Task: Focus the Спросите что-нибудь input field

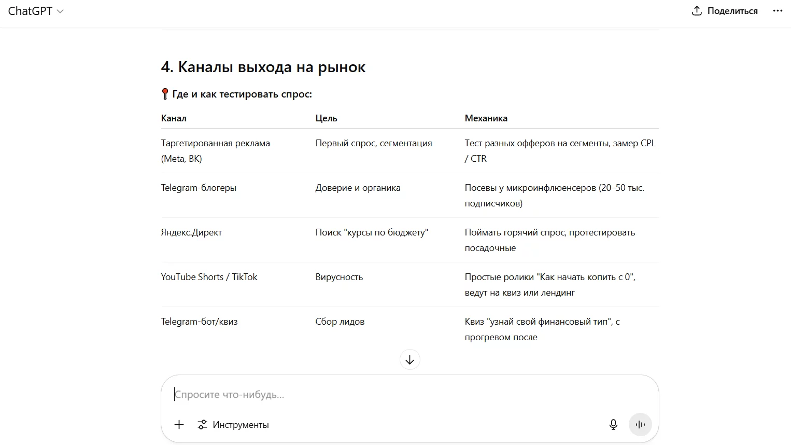Action: [409, 394]
